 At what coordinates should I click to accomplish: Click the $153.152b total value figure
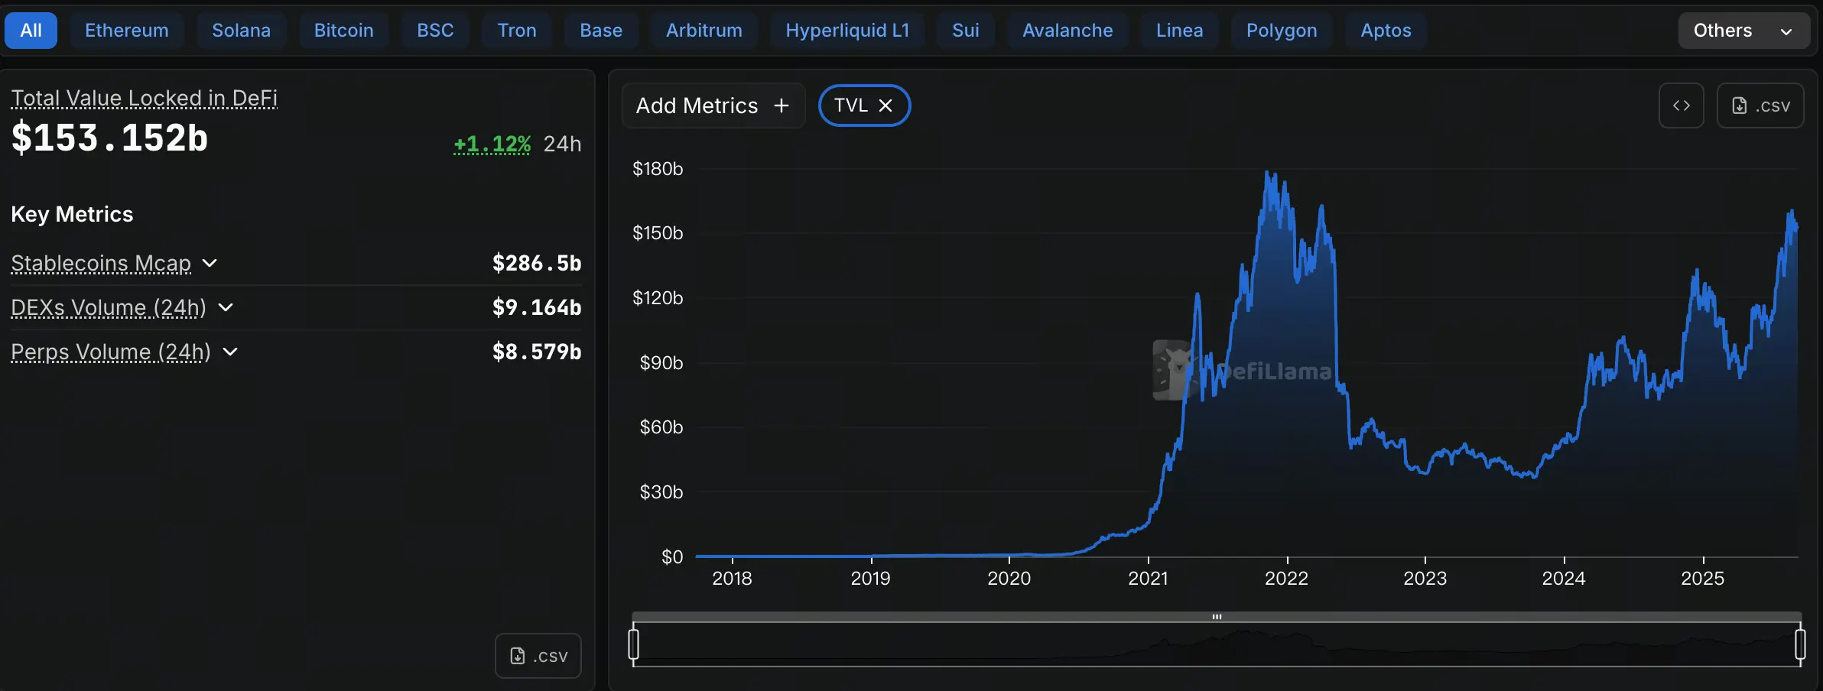pyautogui.click(x=109, y=138)
